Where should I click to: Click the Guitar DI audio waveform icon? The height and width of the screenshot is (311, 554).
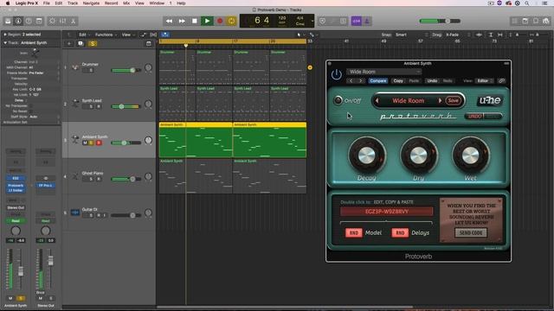[x=75, y=213]
